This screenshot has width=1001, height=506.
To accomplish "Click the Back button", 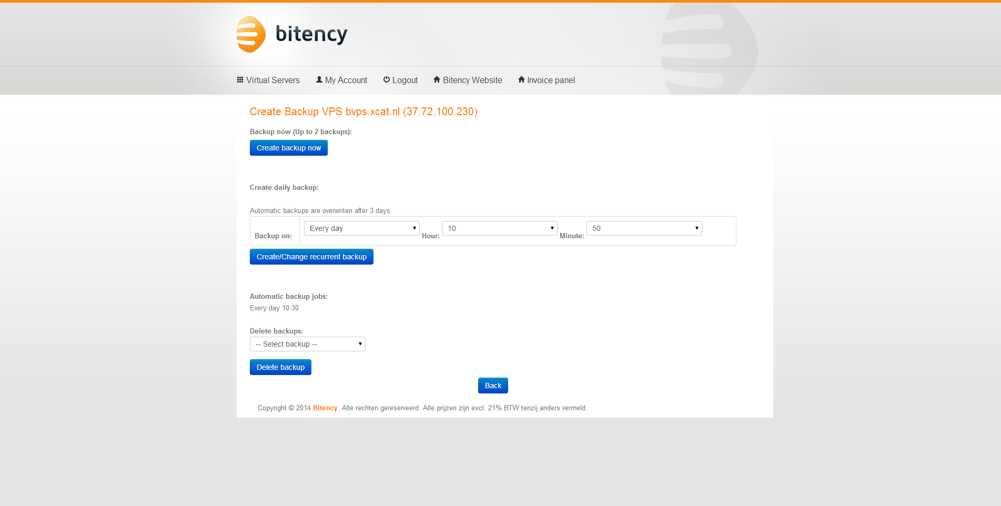I will click(x=493, y=386).
